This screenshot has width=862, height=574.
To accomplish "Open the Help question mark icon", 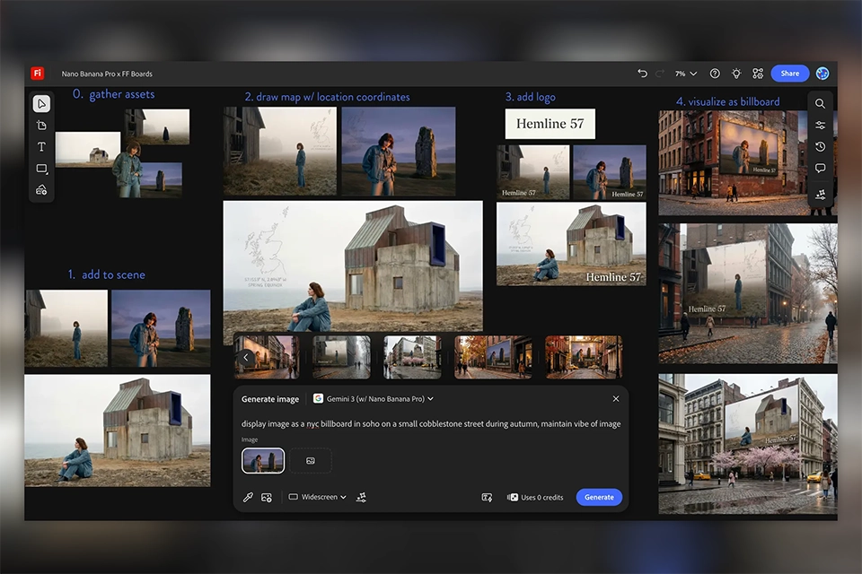I will point(715,74).
